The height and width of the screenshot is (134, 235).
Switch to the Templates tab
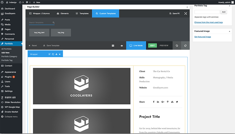pyautogui.click(x=82, y=13)
